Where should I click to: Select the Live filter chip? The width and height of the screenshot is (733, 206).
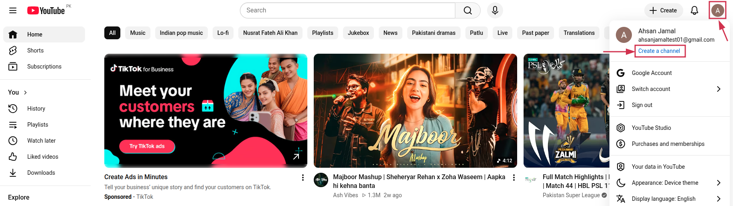pyautogui.click(x=503, y=33)
